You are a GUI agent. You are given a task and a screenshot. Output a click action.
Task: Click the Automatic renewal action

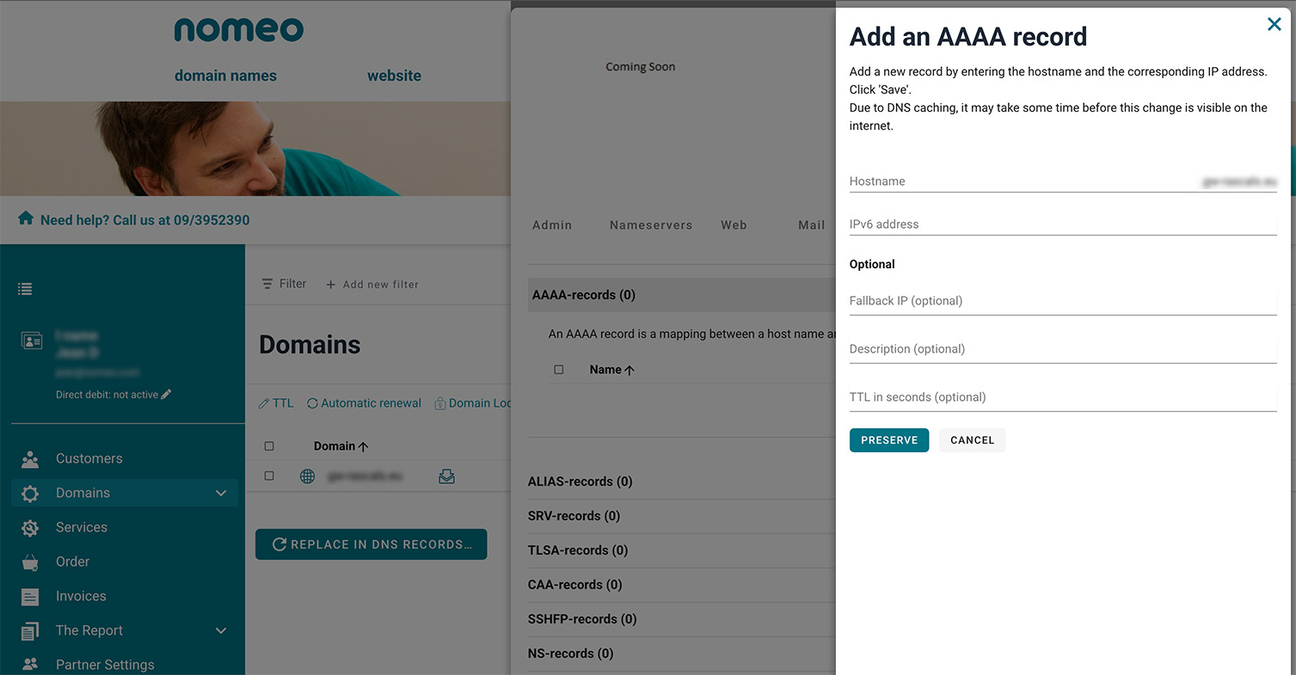364,403
